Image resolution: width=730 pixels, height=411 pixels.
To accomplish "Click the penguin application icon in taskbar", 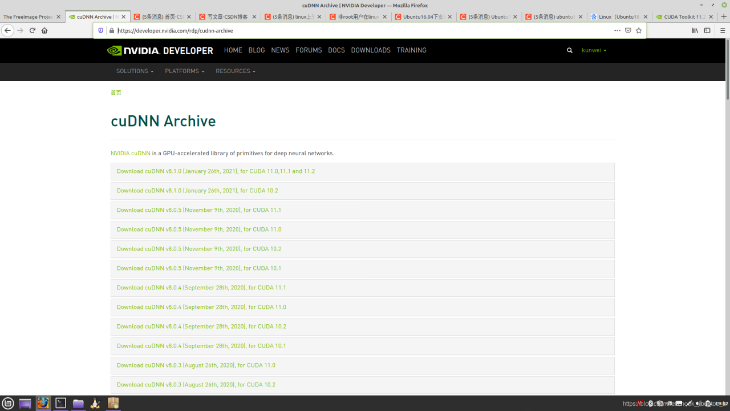I will tap(95, 404).
